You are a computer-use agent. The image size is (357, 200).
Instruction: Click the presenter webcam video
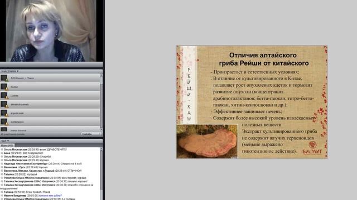tap(51, 31)
